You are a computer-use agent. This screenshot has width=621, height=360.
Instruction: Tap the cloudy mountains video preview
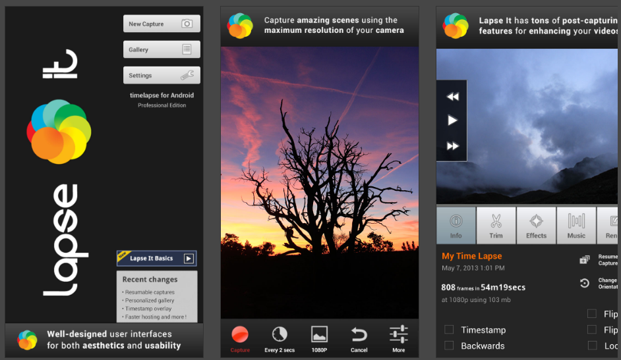pos(527,126)
